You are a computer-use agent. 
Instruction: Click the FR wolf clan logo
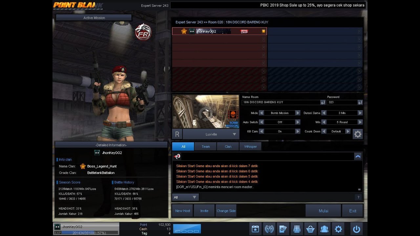click(x=143, y=32)
